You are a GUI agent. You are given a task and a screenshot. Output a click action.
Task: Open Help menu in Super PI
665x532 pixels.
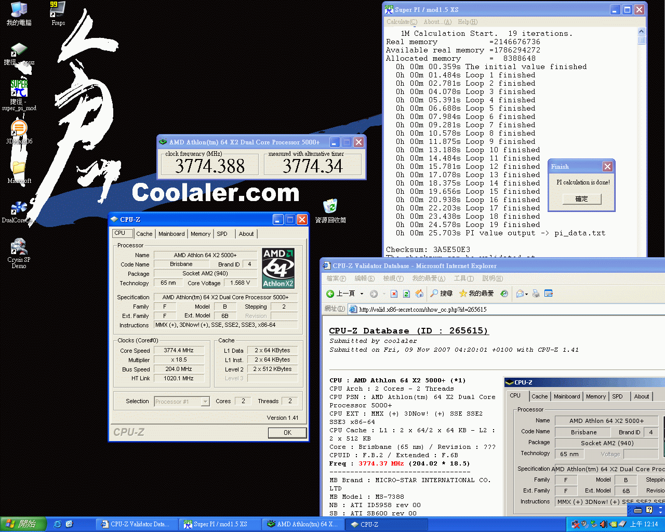tap(468, 22)
